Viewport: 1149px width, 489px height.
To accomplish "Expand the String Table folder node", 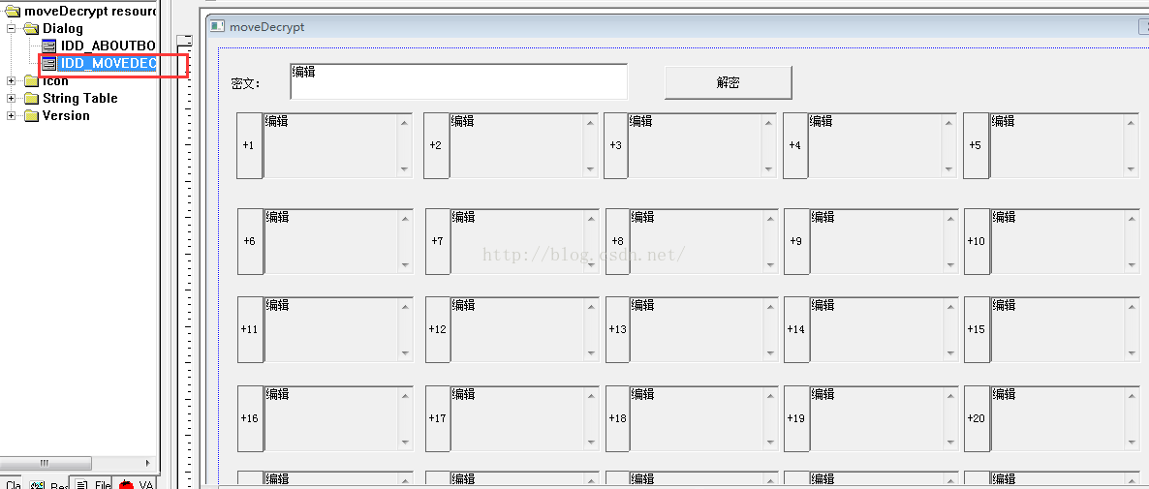I will 12,98.
